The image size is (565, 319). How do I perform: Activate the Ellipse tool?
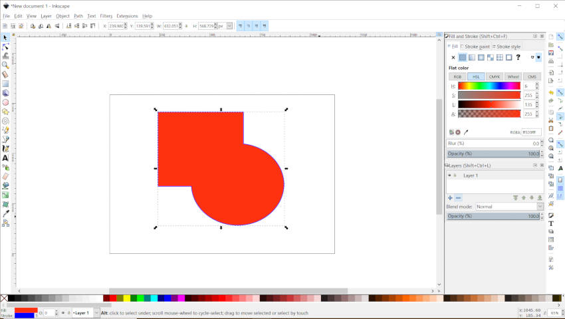pos(5,102)
